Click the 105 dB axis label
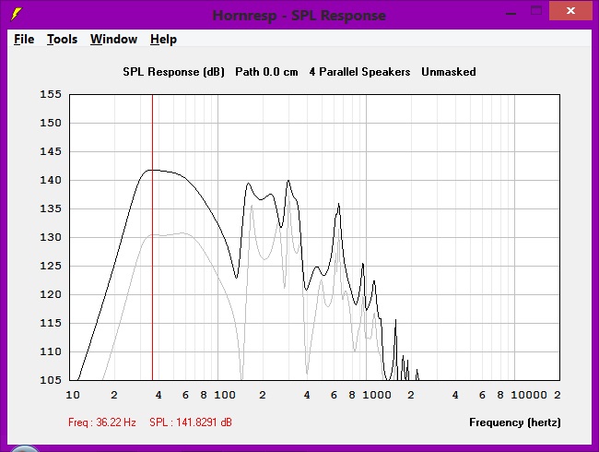The height and width of the screenshot is (452, 599). click(51, 380)
